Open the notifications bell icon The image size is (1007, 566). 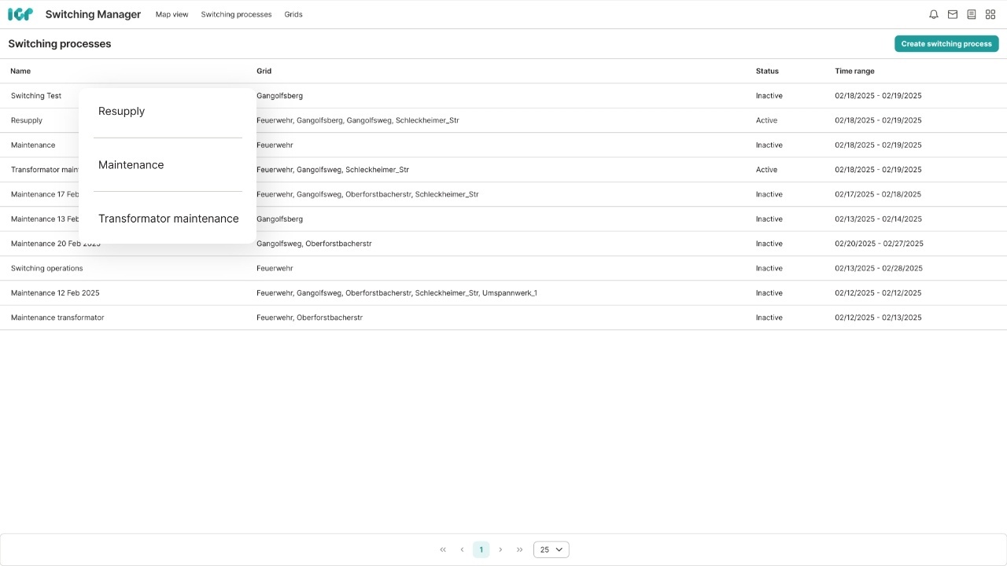[933, 14]
